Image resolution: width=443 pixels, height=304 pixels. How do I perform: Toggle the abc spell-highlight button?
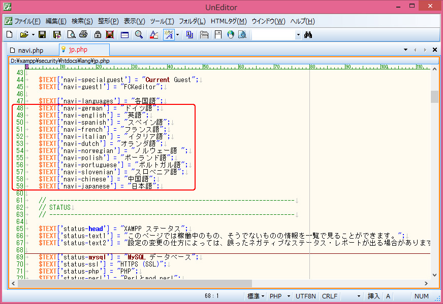pyautogui.click(x=169, y=34)
